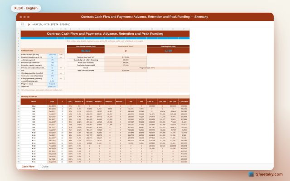Select the Retention cap label cell
Screen dimensions: 290x181
tap(34, 65)
